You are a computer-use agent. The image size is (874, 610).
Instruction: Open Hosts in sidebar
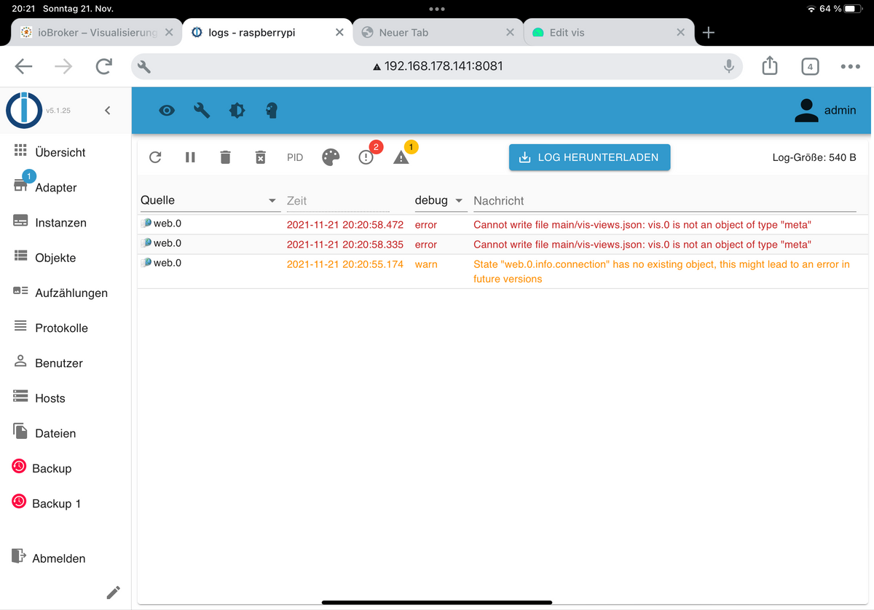click(66, 398)
